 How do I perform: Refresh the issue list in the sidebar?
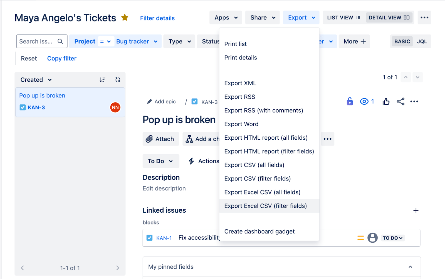[x=118, y=80]
